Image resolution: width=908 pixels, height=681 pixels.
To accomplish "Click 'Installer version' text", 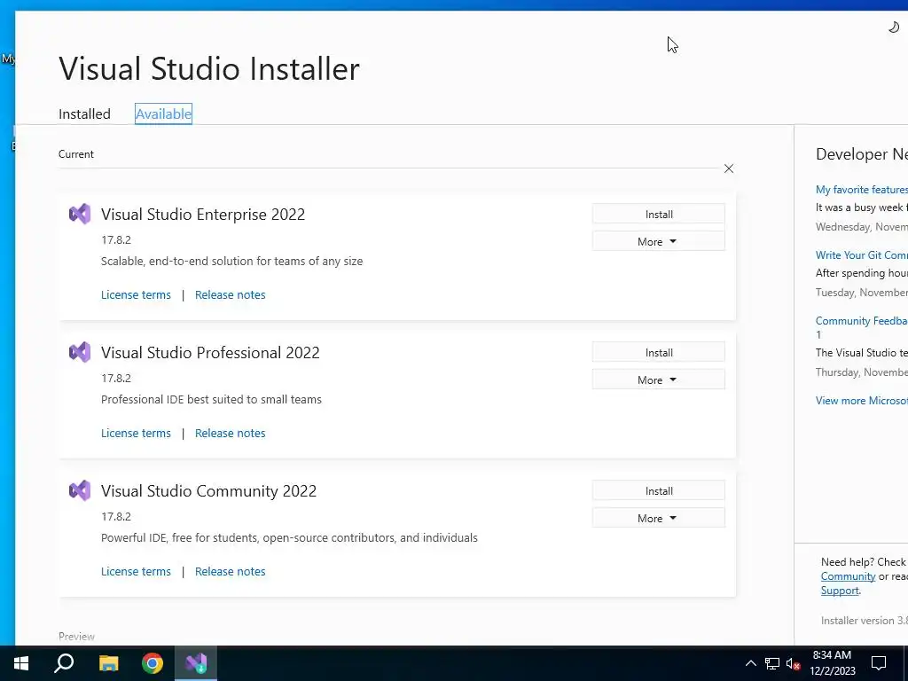I will (864, 621).
